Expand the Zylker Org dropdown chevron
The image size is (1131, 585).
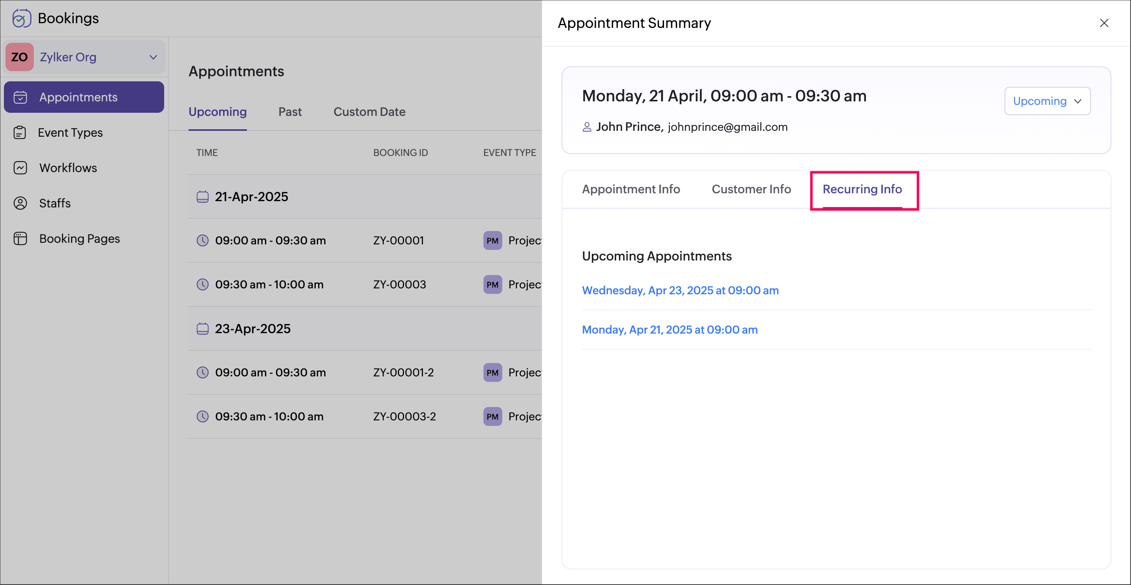(x=153, y=57)
